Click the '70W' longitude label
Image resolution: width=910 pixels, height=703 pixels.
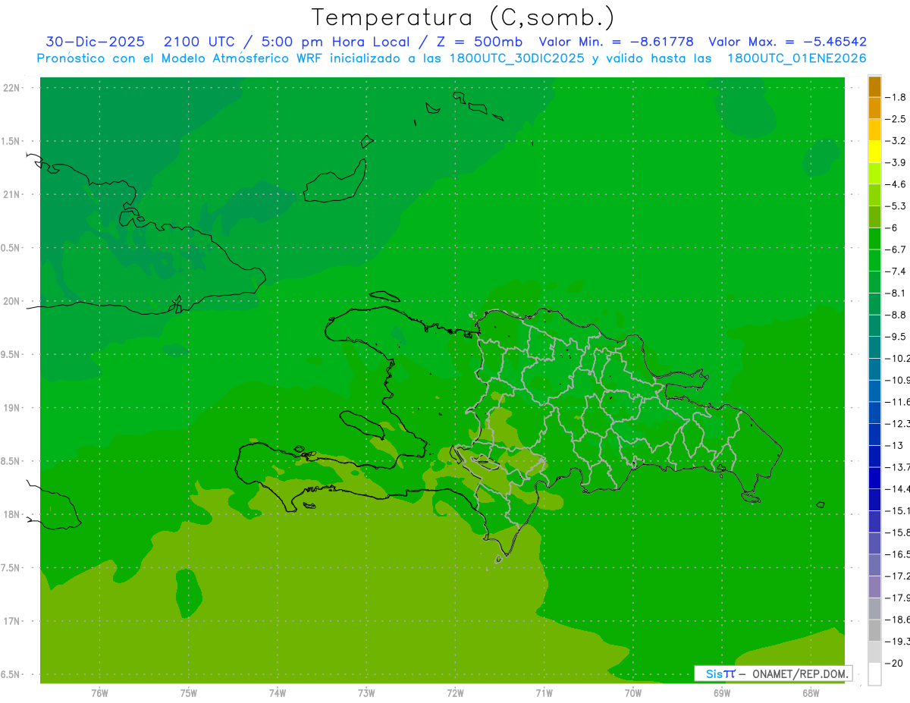tap(633, 693)
